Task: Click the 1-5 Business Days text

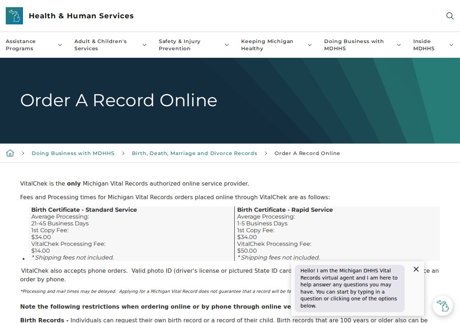Action: pyautogui.click(x=262, y=223)
